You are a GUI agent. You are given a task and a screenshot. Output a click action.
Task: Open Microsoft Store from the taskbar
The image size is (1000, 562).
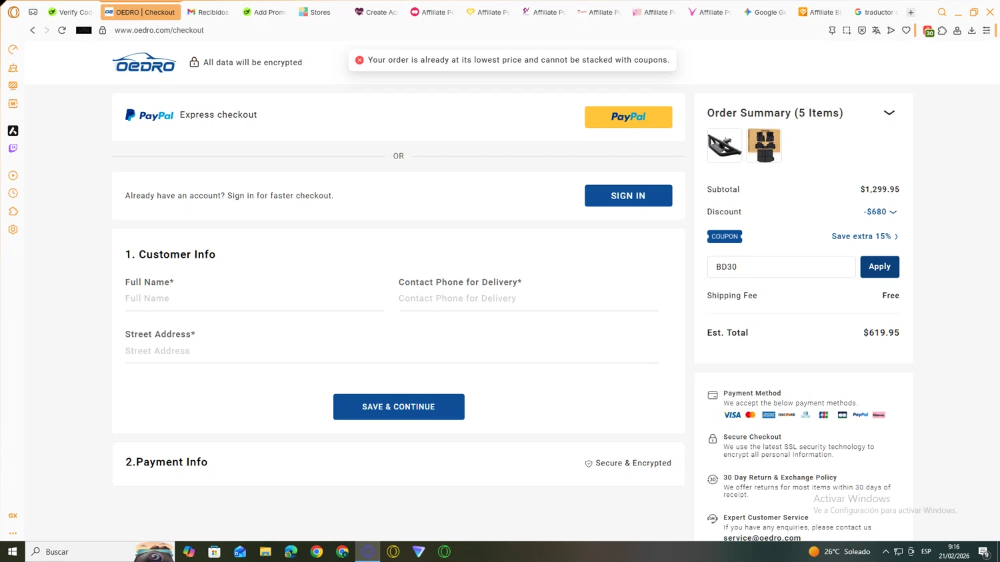[214, 551]
